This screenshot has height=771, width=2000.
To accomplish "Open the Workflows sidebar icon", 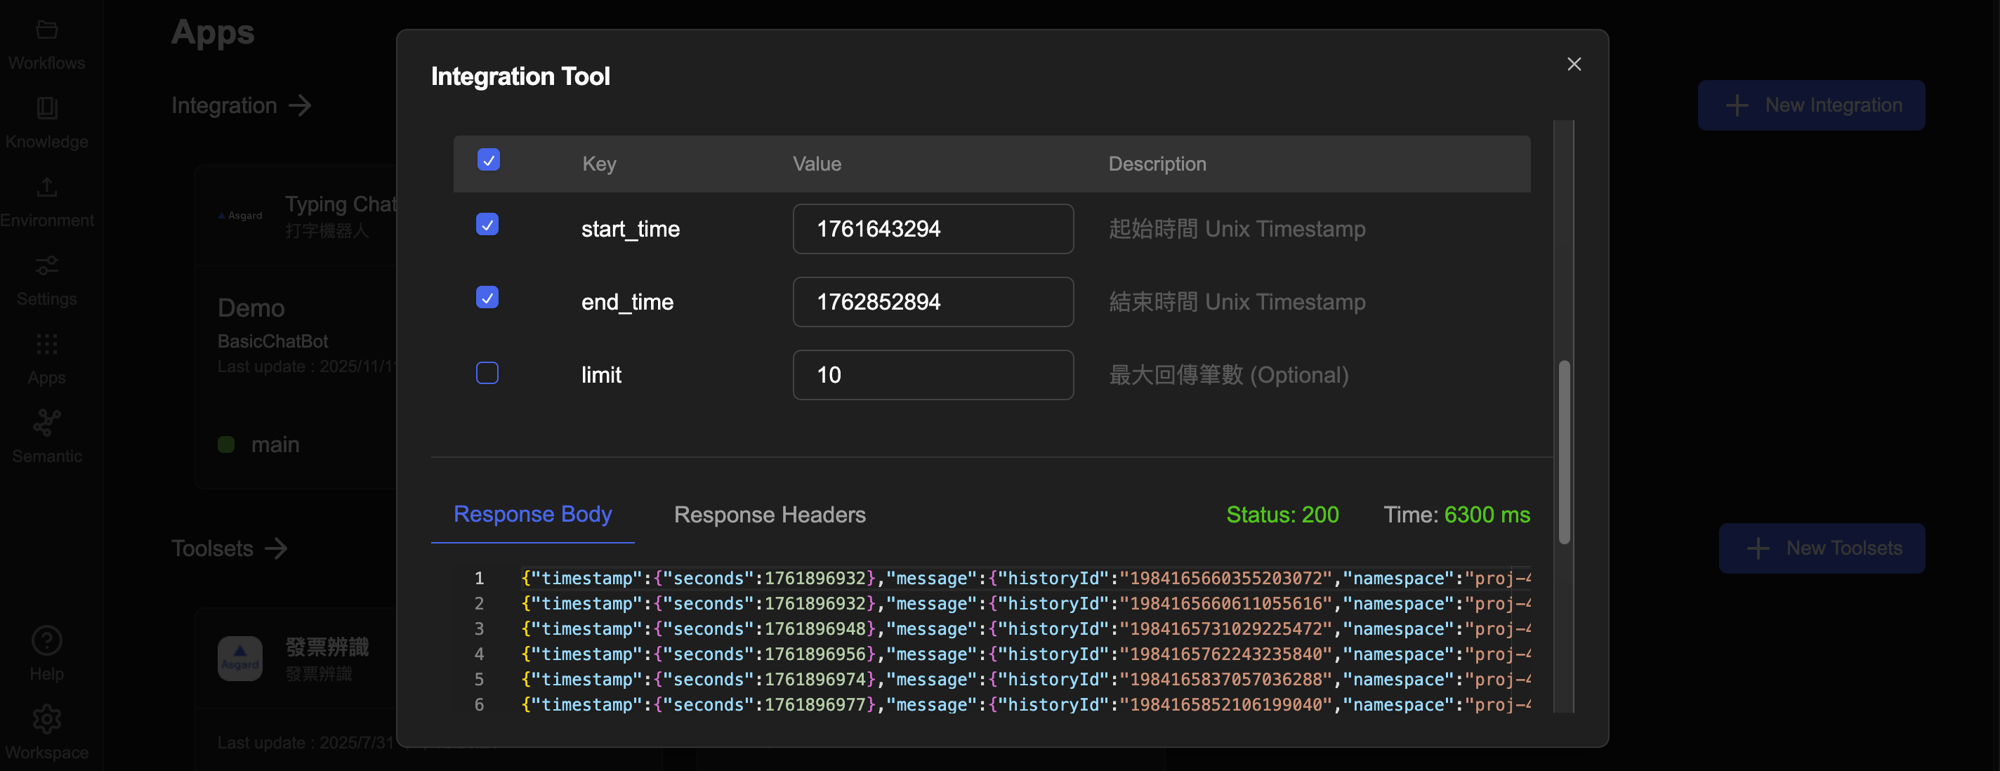I will 46,31.
